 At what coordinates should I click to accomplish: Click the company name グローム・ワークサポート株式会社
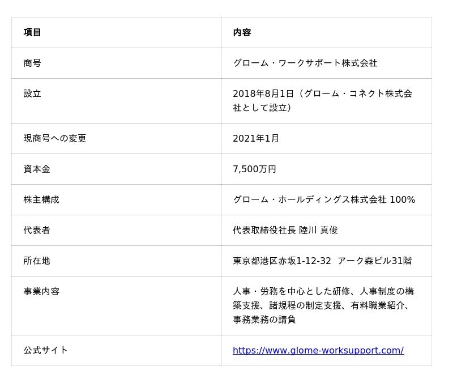point(305,63)
